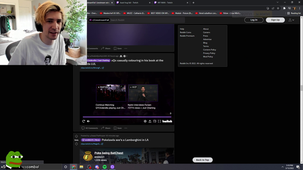Open Chrome extensions puzzle icon
This screenshot has width=303, height=170.
tap(284, 8)
